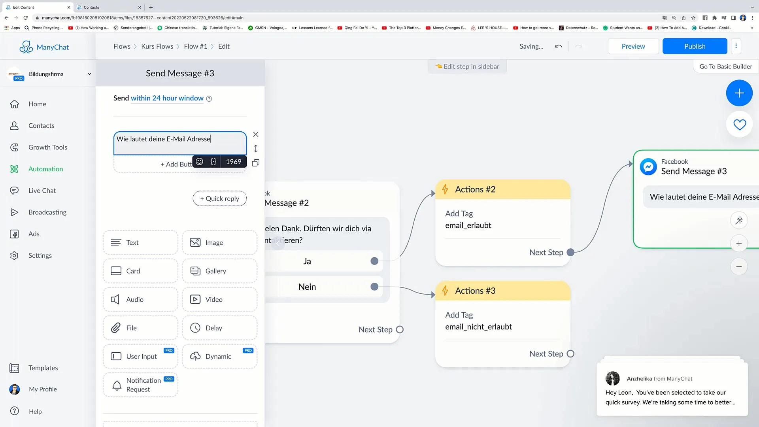Click the Facebook Messenger icon on Send Message #3 node

pos(648,167)
